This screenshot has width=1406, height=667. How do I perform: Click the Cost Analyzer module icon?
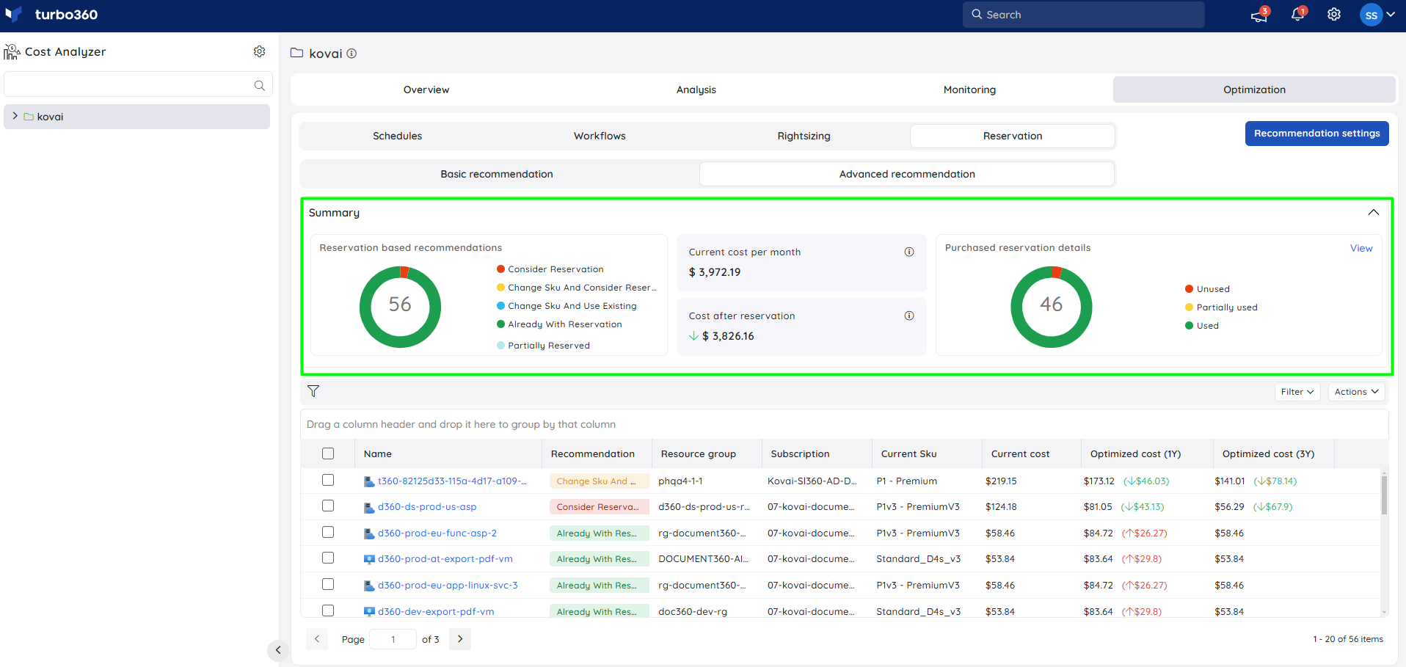(x=12, y=51)
